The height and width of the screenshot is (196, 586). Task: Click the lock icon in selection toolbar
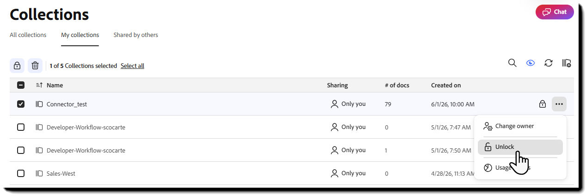pyautogui.click(x=17, y=66)
